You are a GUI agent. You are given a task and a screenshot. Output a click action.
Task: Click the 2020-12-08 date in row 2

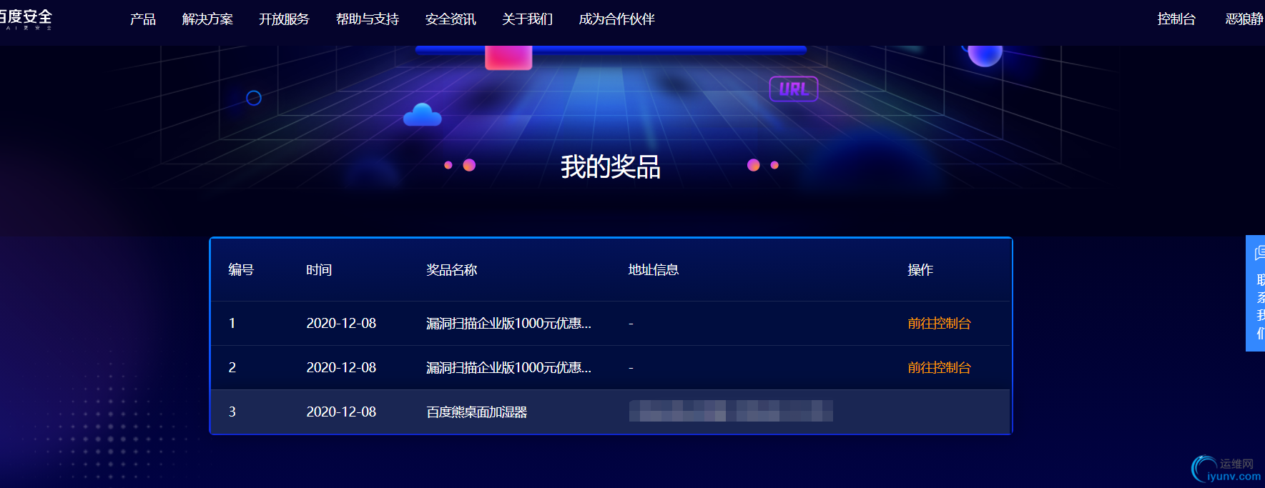341,368
